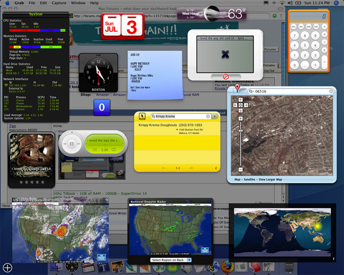Viewport: 344px width, 275px height.
Task: Click the equals key on calculator
Action: 324,62
